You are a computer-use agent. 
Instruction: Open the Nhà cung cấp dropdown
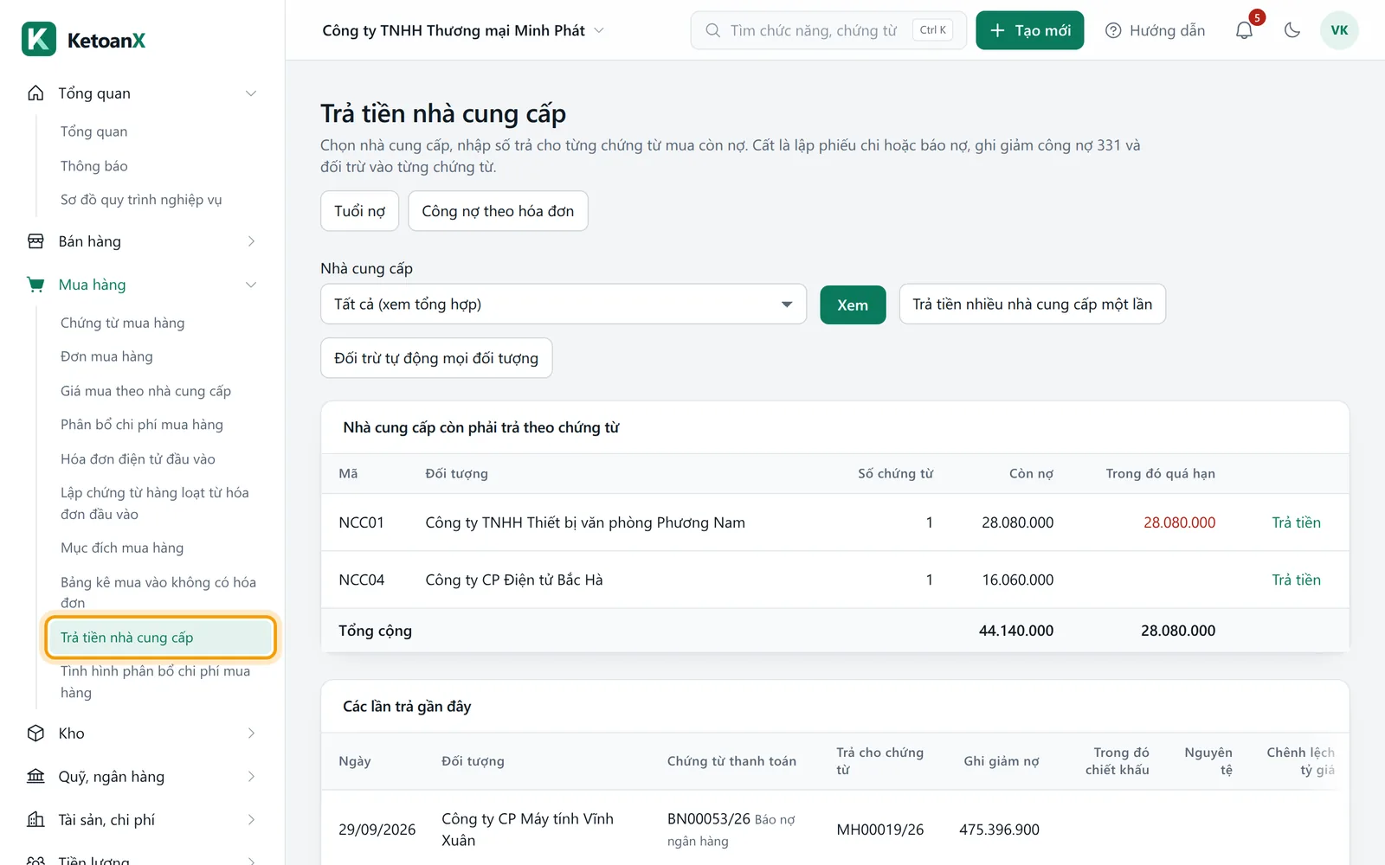[x=564, y=304]
